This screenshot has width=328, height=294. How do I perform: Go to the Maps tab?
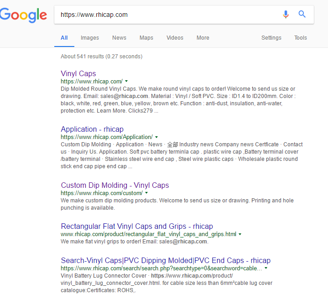click(146, 38)
